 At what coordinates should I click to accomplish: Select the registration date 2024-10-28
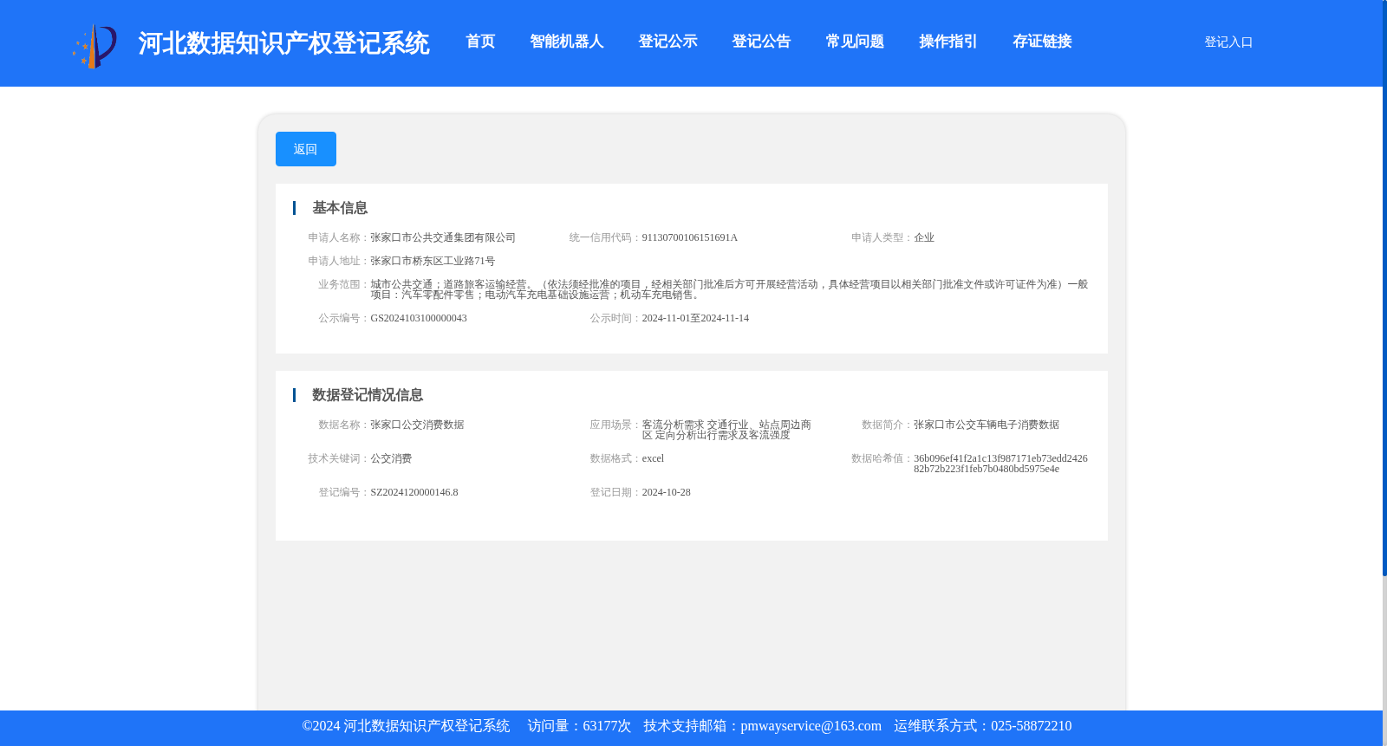[x=666, y=492]
